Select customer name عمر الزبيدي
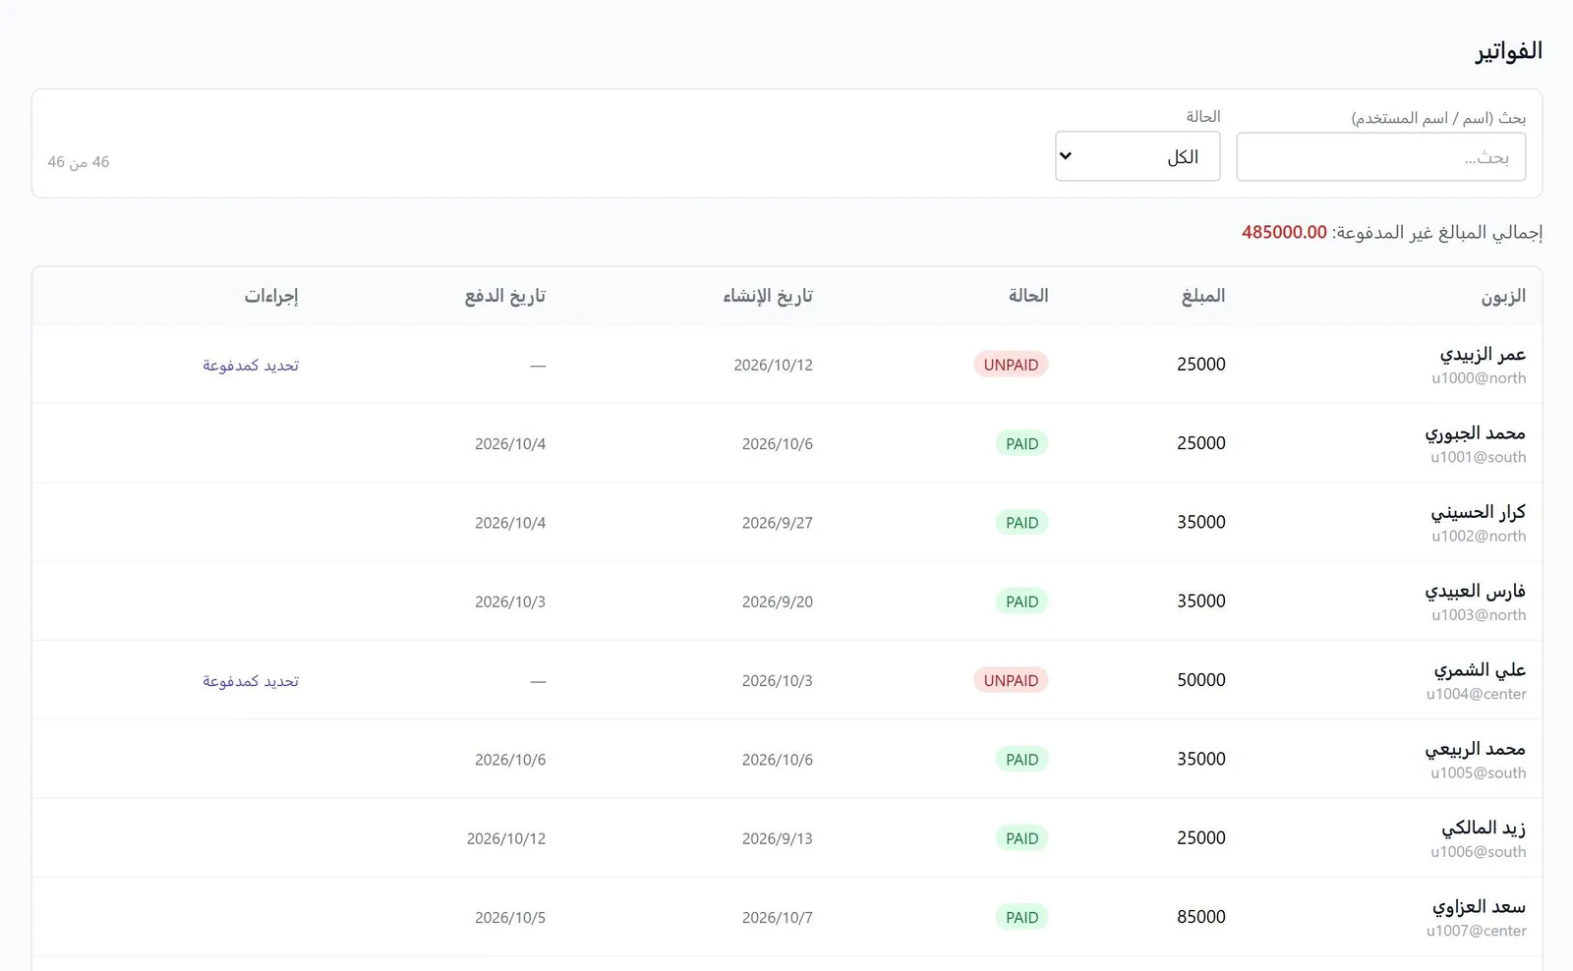The height and width of the screenshot is (971, 1573). pyautogui.click(x=1483, y=354)
